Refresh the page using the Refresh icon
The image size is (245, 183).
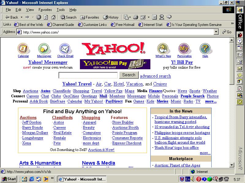46,17
